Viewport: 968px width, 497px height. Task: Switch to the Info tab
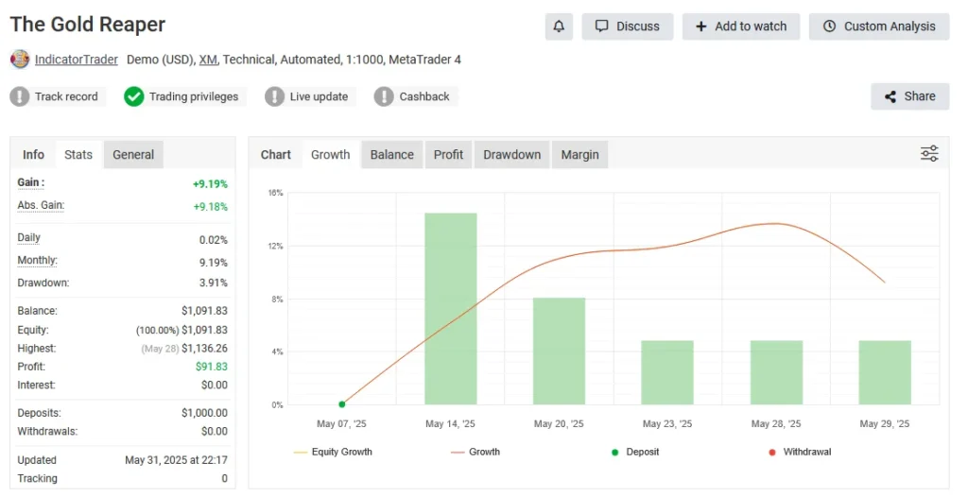point(33,154)
